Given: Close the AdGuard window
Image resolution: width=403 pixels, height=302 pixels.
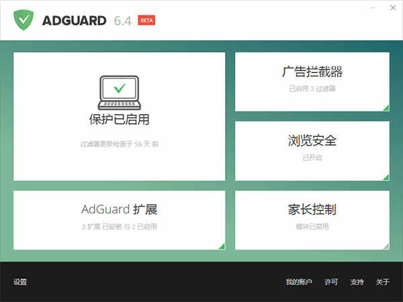Looking at the screenshot, I should click(392, 8).
